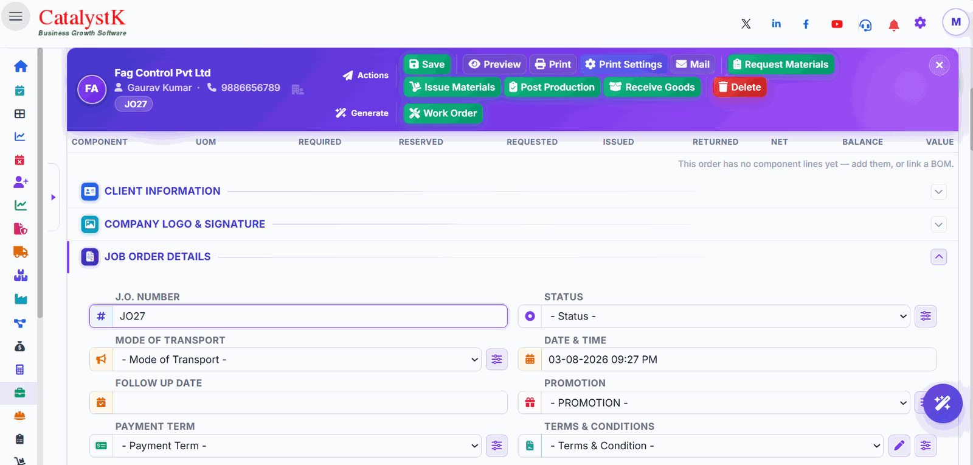Open settings icon beside Payment Term
This screenshot has width=973, height=465.
point(497,446)
